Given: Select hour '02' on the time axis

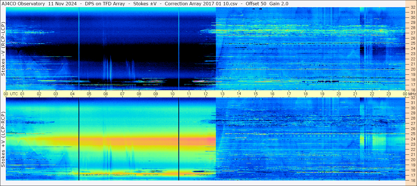Looking at the screenshot, I should coord(39,94).
